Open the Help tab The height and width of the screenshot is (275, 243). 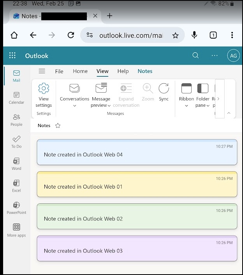[123, 71]
